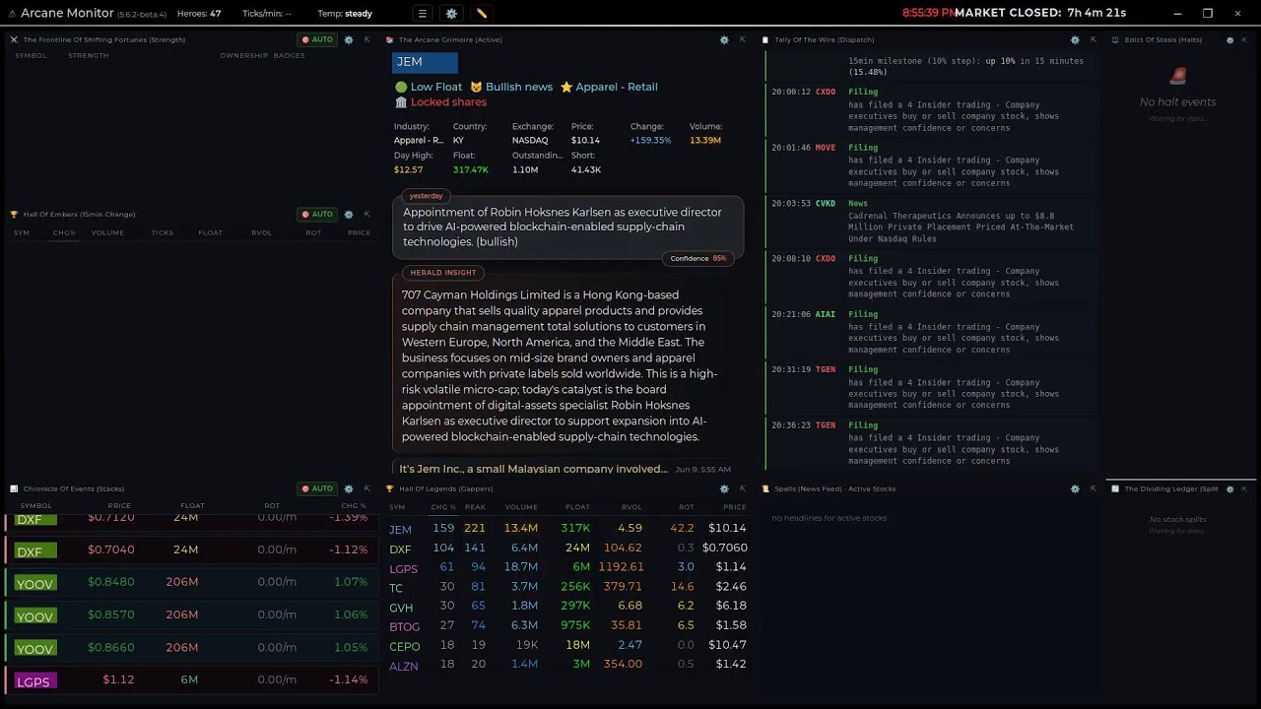Pop out the Edict Of Stasis panel

pos(1246,39)
